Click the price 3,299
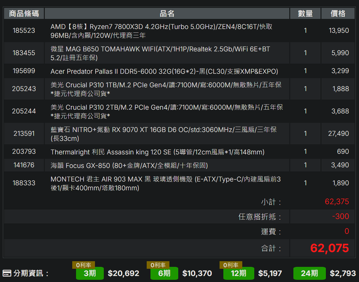Viewport: 359px width, 282px height. point(340,71)
